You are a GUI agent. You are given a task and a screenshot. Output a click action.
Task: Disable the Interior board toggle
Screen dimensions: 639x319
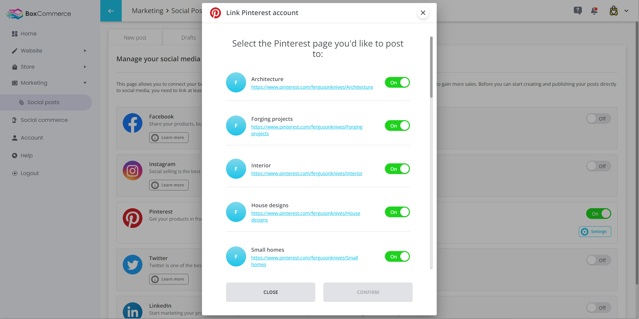click(397, 169)
